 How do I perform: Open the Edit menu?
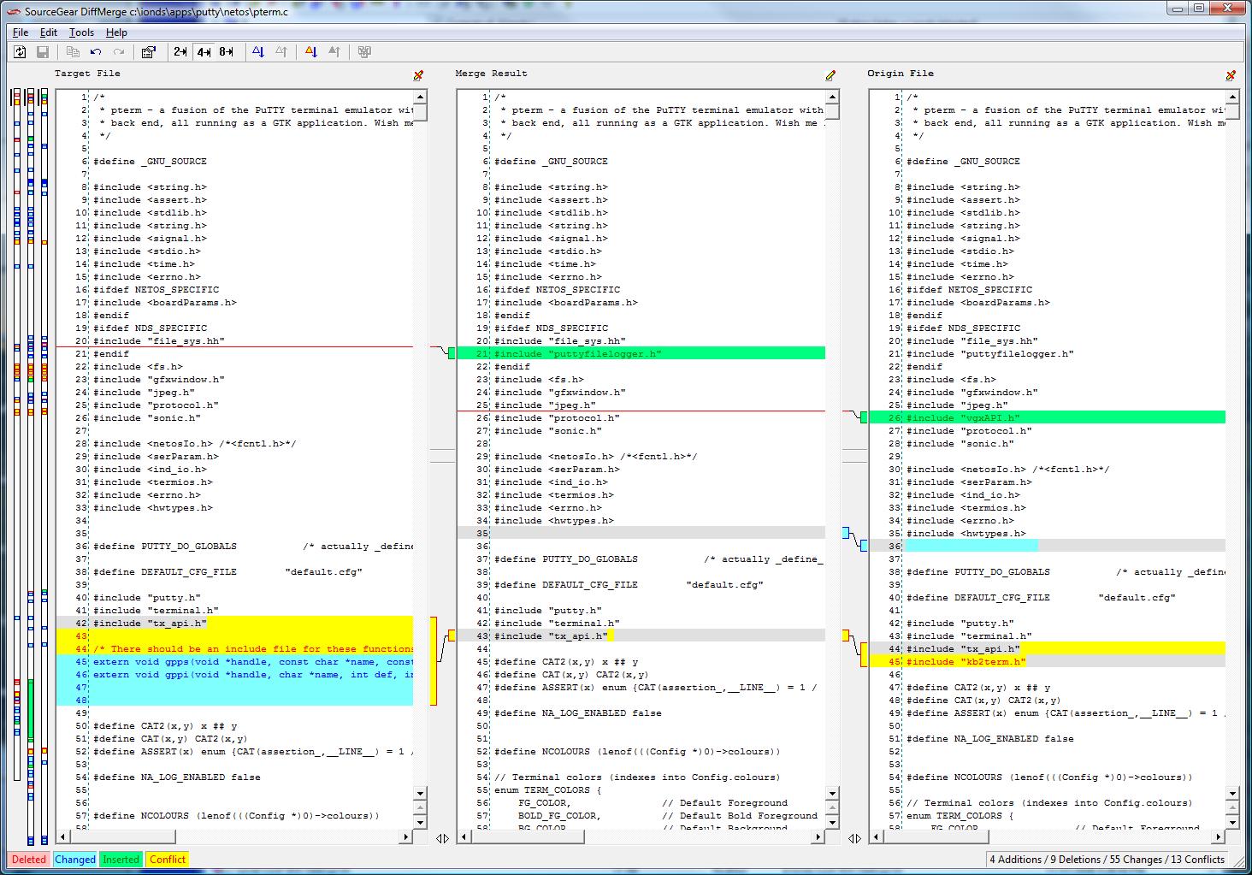(x=49, y=33)
